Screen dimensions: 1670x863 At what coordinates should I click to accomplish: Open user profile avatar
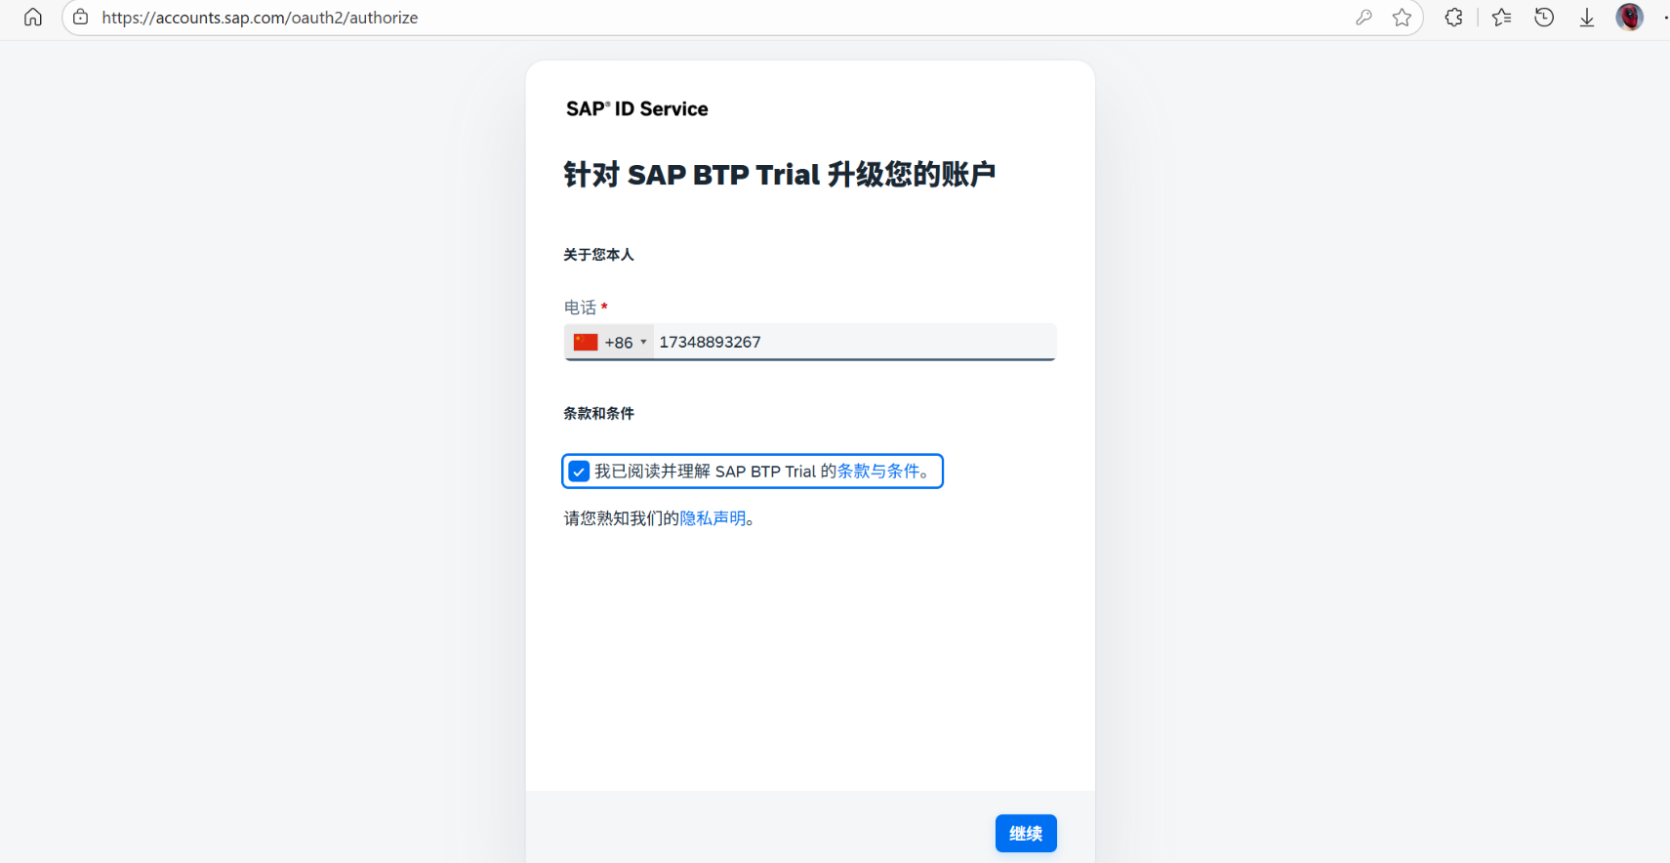pyautogui.click(x=1630, y=17)
